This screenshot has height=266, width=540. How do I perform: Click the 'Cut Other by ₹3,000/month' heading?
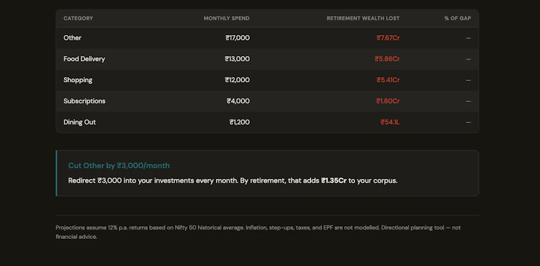tap(119, 165)
